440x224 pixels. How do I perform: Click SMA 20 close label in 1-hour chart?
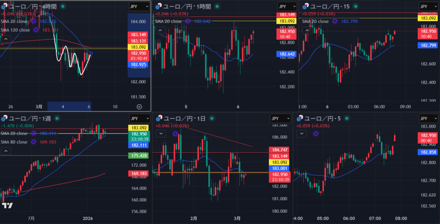pos(168,21)
